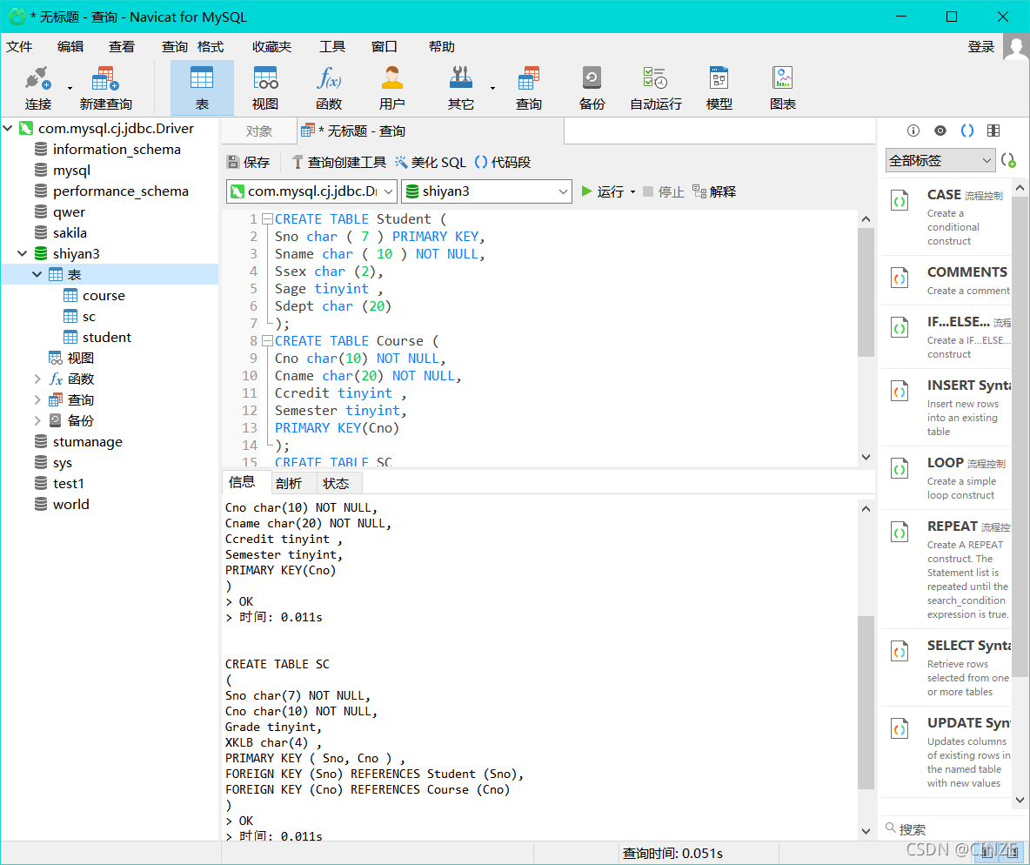Viewport: 1030px width, 865px height.
Task: Expand the 备份 backup tree node
Action: point(37,420)
